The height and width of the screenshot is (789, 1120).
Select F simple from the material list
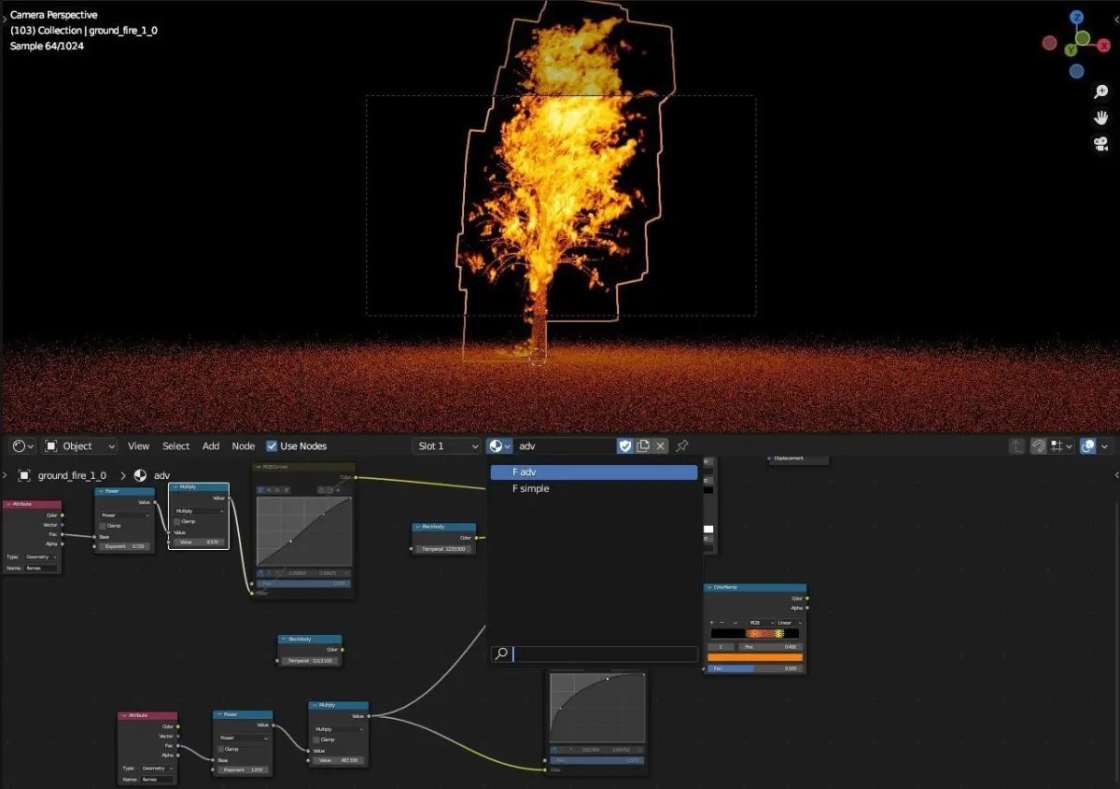click(x=594, y=488)
